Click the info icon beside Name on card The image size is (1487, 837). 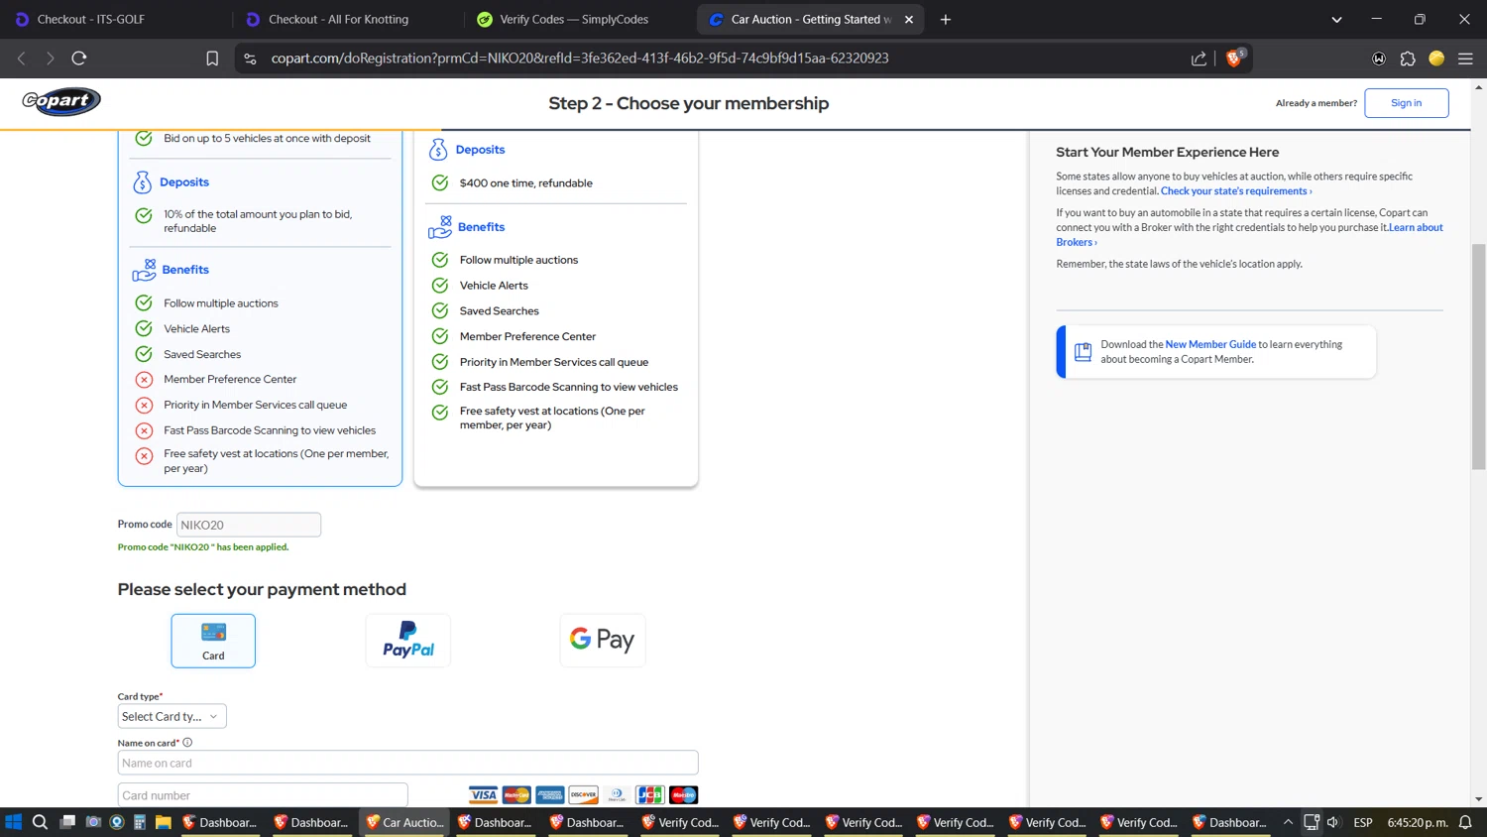(187, 742)
